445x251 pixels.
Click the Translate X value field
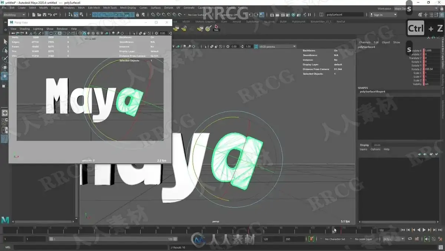(432, 50)
